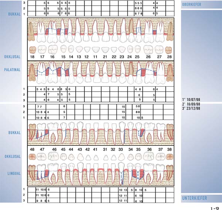The height and width of the screenshot is (210, 222).
Task: Click the third exam date 23/12/98
Action: coord(192,109)
